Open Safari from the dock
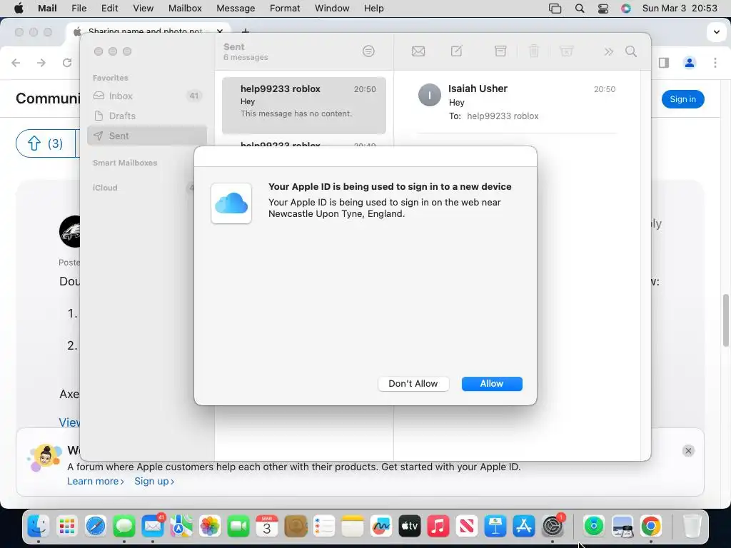 point(96,526)
